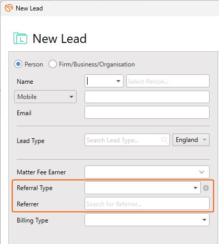Open the name title dropdown arrow
This screenshot has height=244, width=219.
(118, 81)
